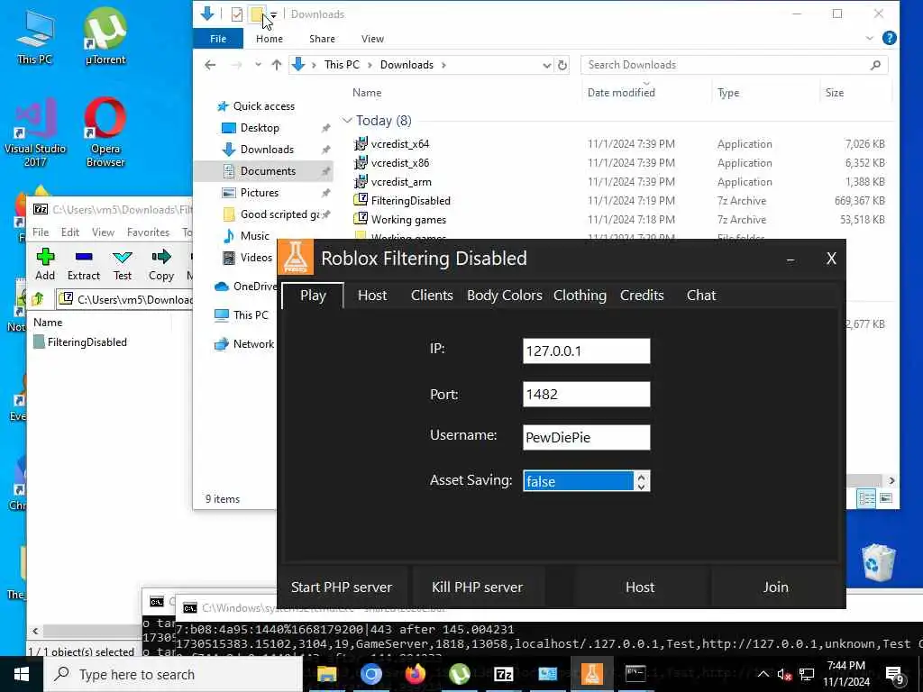This screenshot has width=923, height=692.
Task: Switch to the Host tab
Action: (372, 296)
